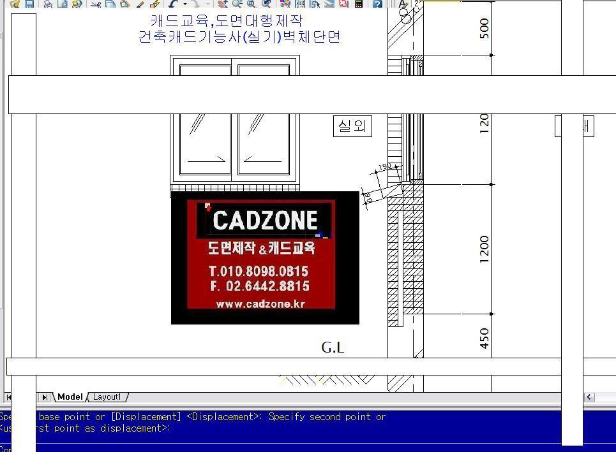Click the 'G.L' ground level text
This screenshot has width=616, height=452.
(333, 347)
